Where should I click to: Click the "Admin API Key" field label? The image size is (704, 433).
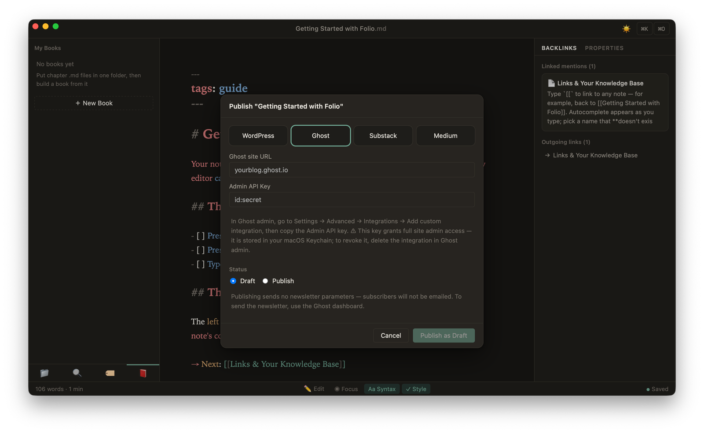250,186
